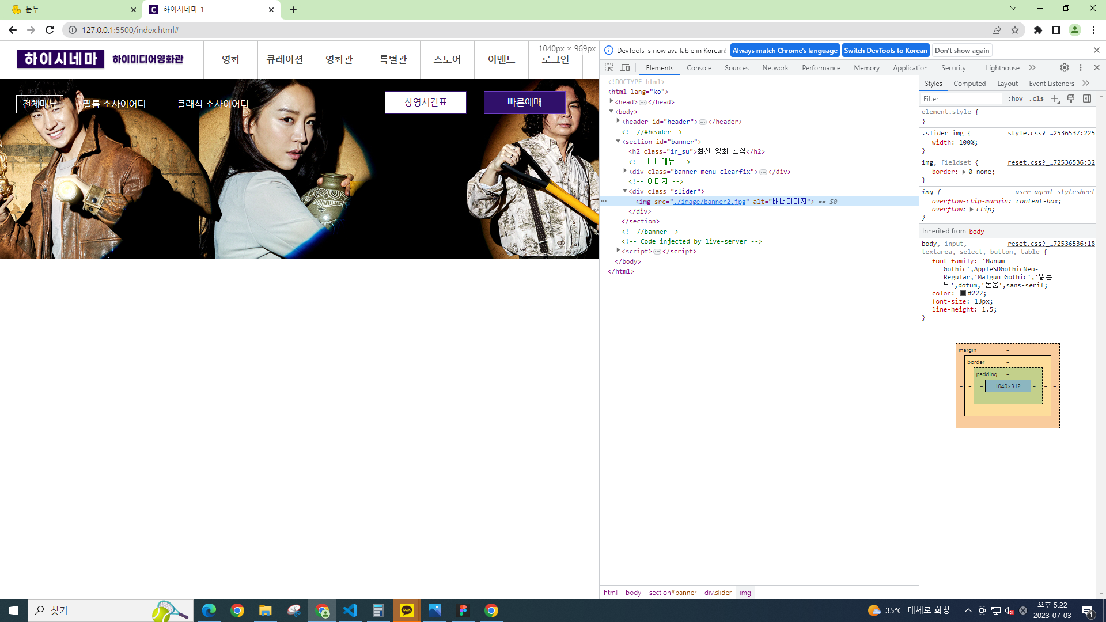Open DevTools settings gear
Viewport: 1106px width, 622px height.
1065,67
